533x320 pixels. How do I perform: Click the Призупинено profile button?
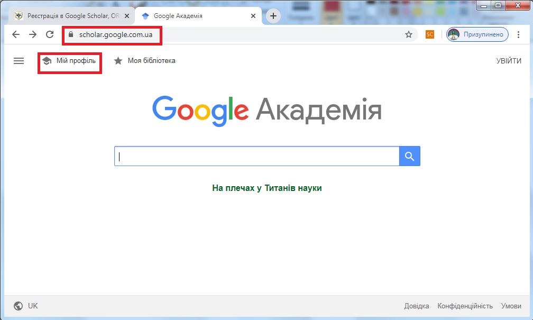[477, 34]
